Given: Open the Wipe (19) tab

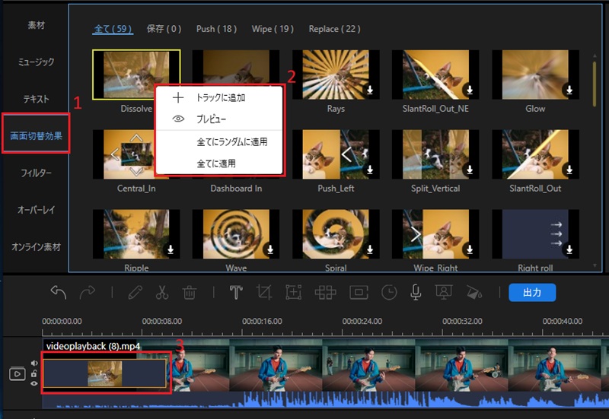Looking at the screenshot, I should click(273, 29).
